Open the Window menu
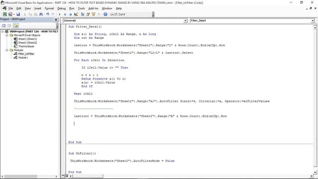 click(107, 8)
